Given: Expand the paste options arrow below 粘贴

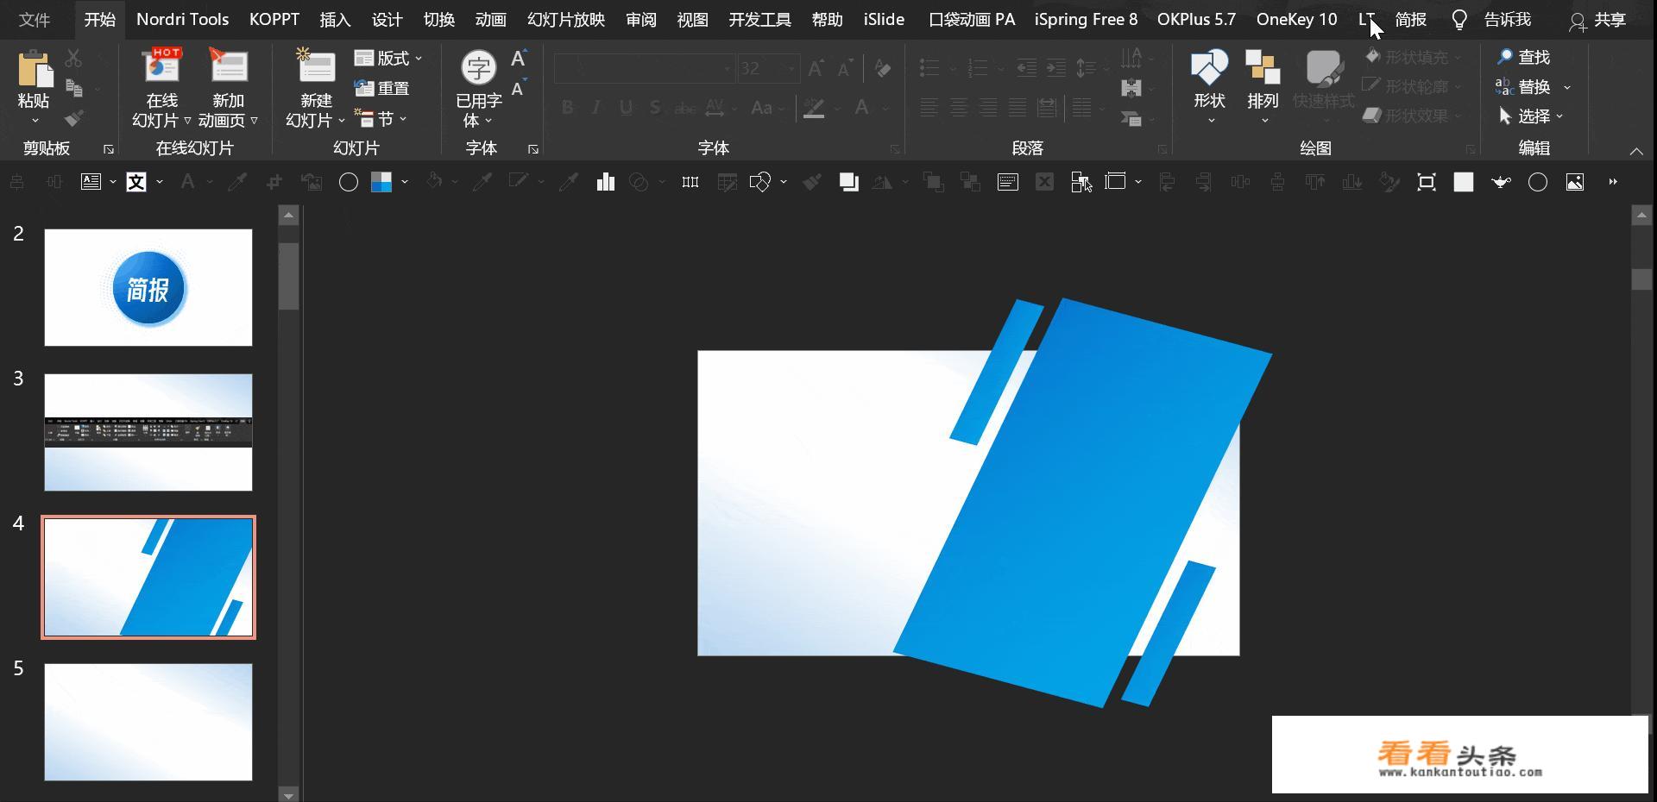Looking at the screenshot, I should point(35,121).
